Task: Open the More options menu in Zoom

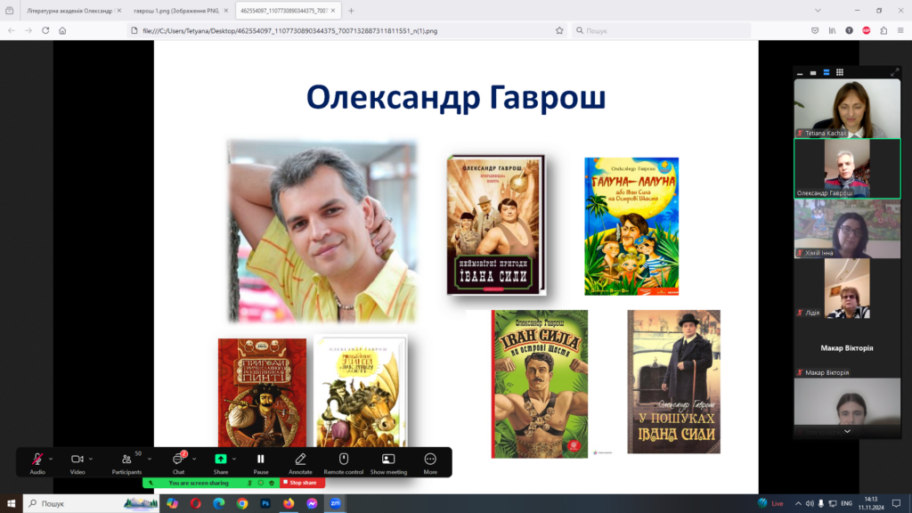Action: point(430,460)
